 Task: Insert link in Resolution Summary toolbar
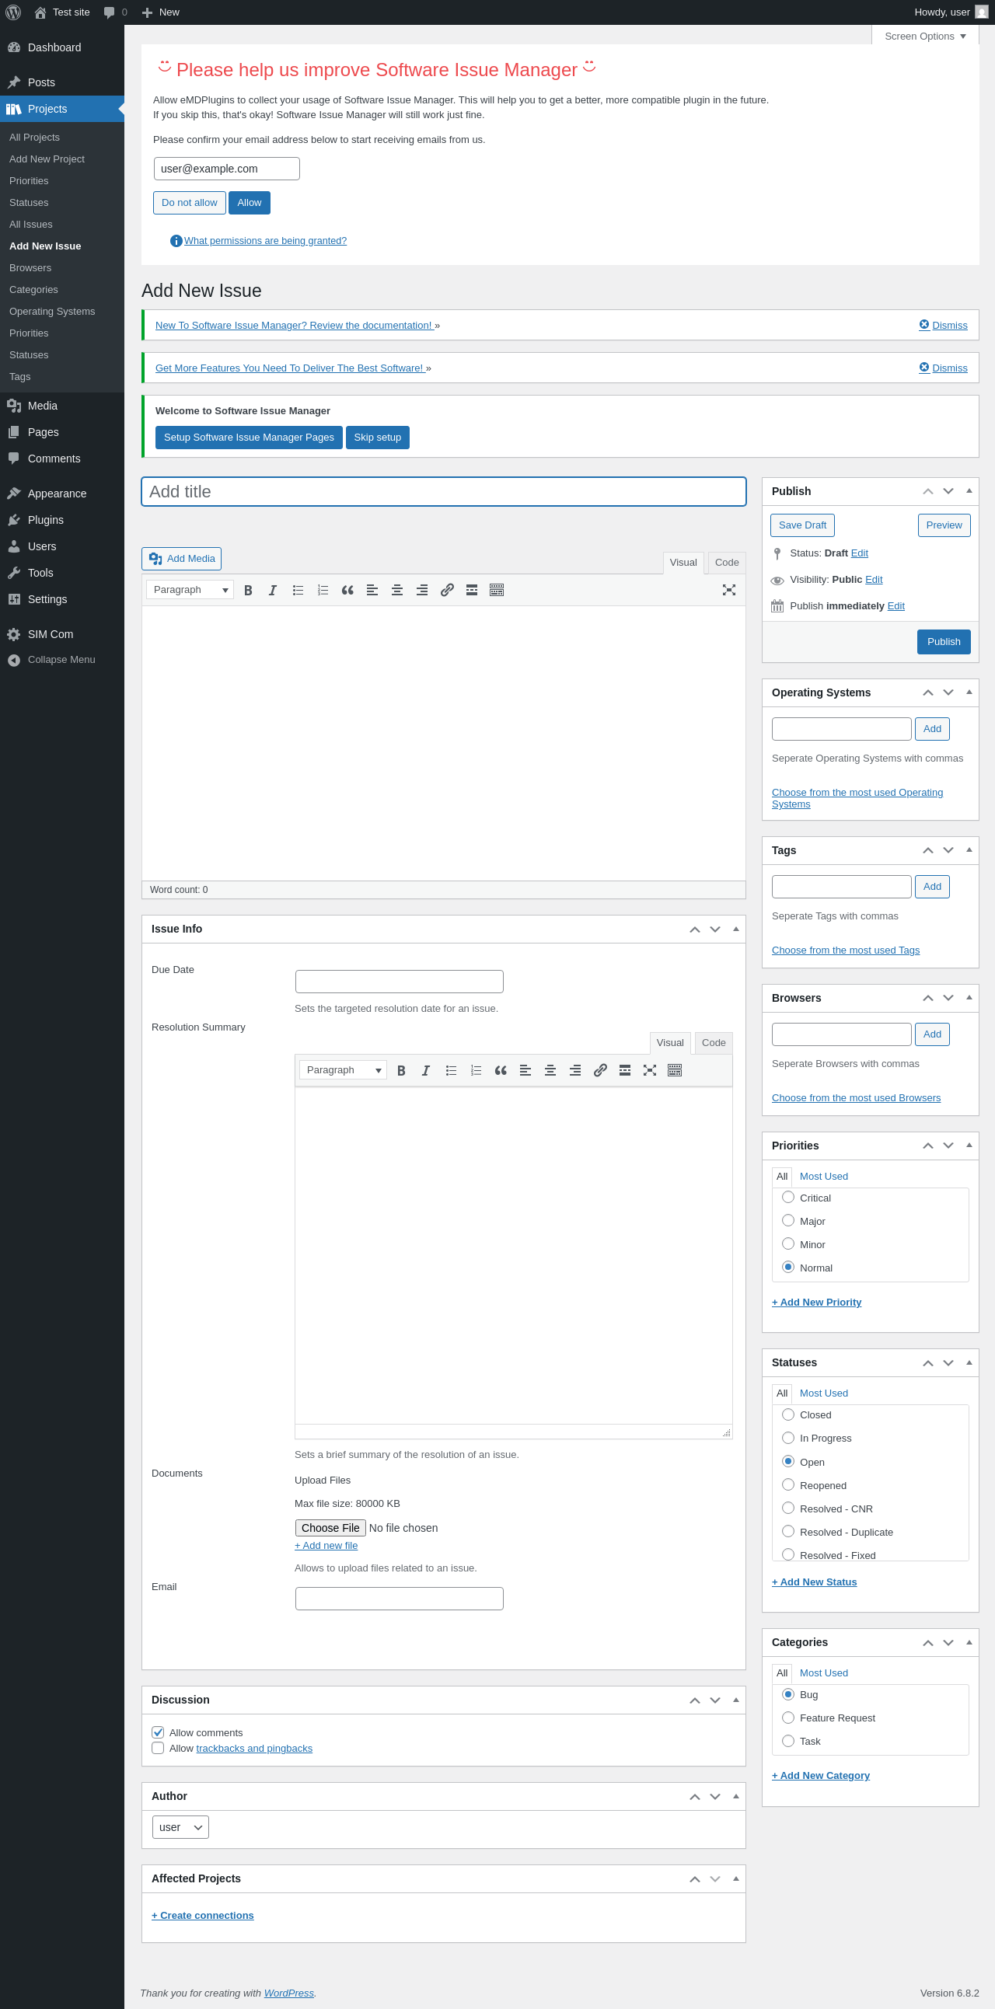600,1071
